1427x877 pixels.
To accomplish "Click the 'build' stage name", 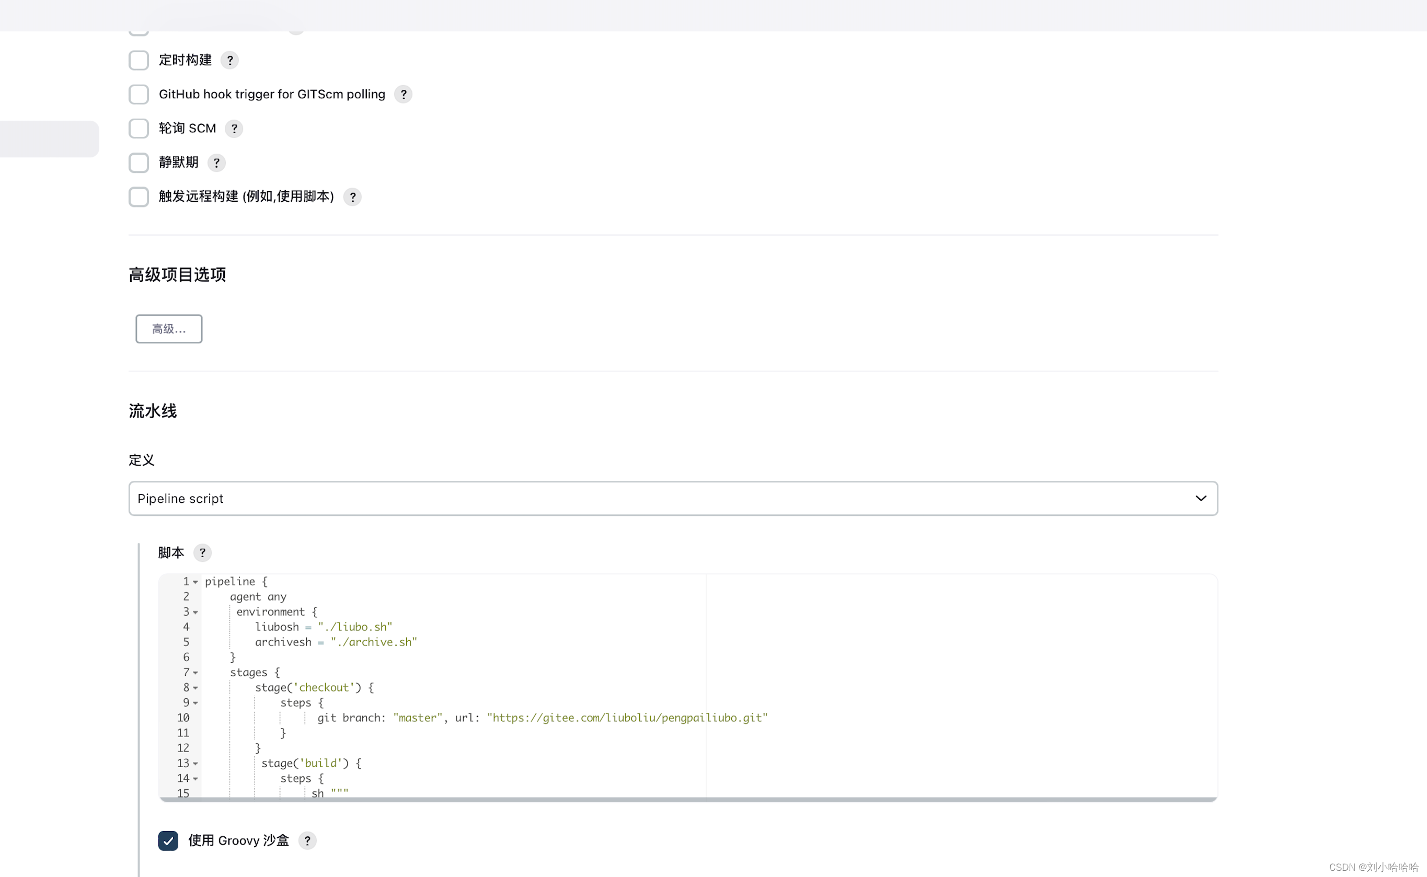I will click(x=321, y=763).
